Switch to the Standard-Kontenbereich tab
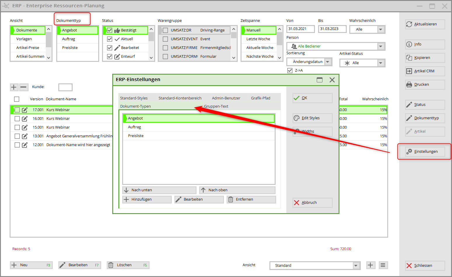Viewport: 452px width, 277px height. 180,98
